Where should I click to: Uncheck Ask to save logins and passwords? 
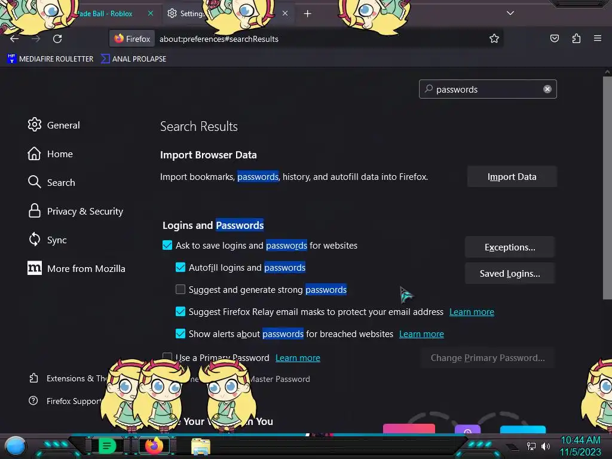click(167, 245)
